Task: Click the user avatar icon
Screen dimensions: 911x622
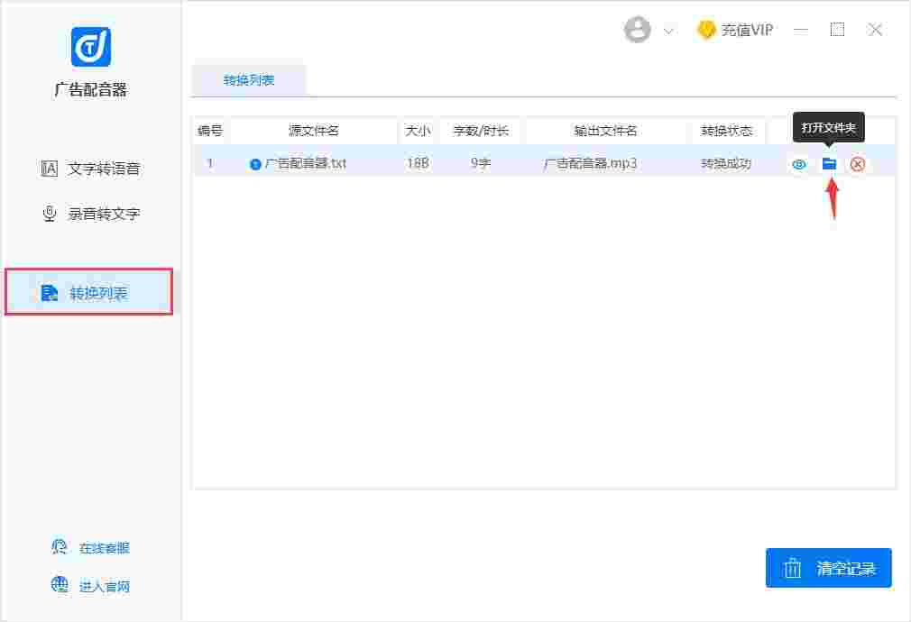Action: (638, 30)
